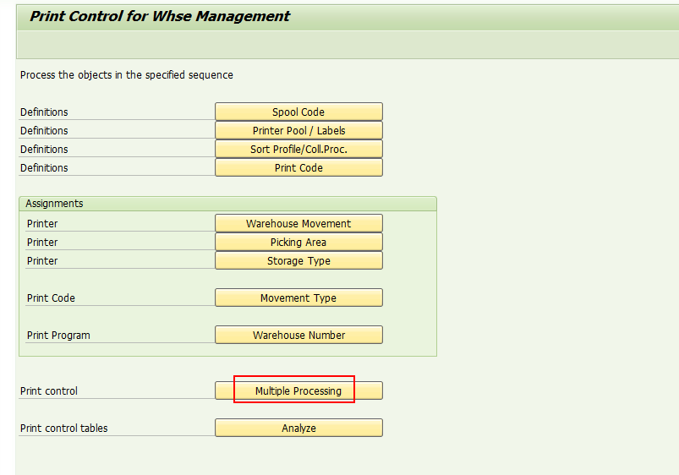This screenshot has width=679, height=475.
Task: Click the Printer label beside Picking Area
Action: 42,242
